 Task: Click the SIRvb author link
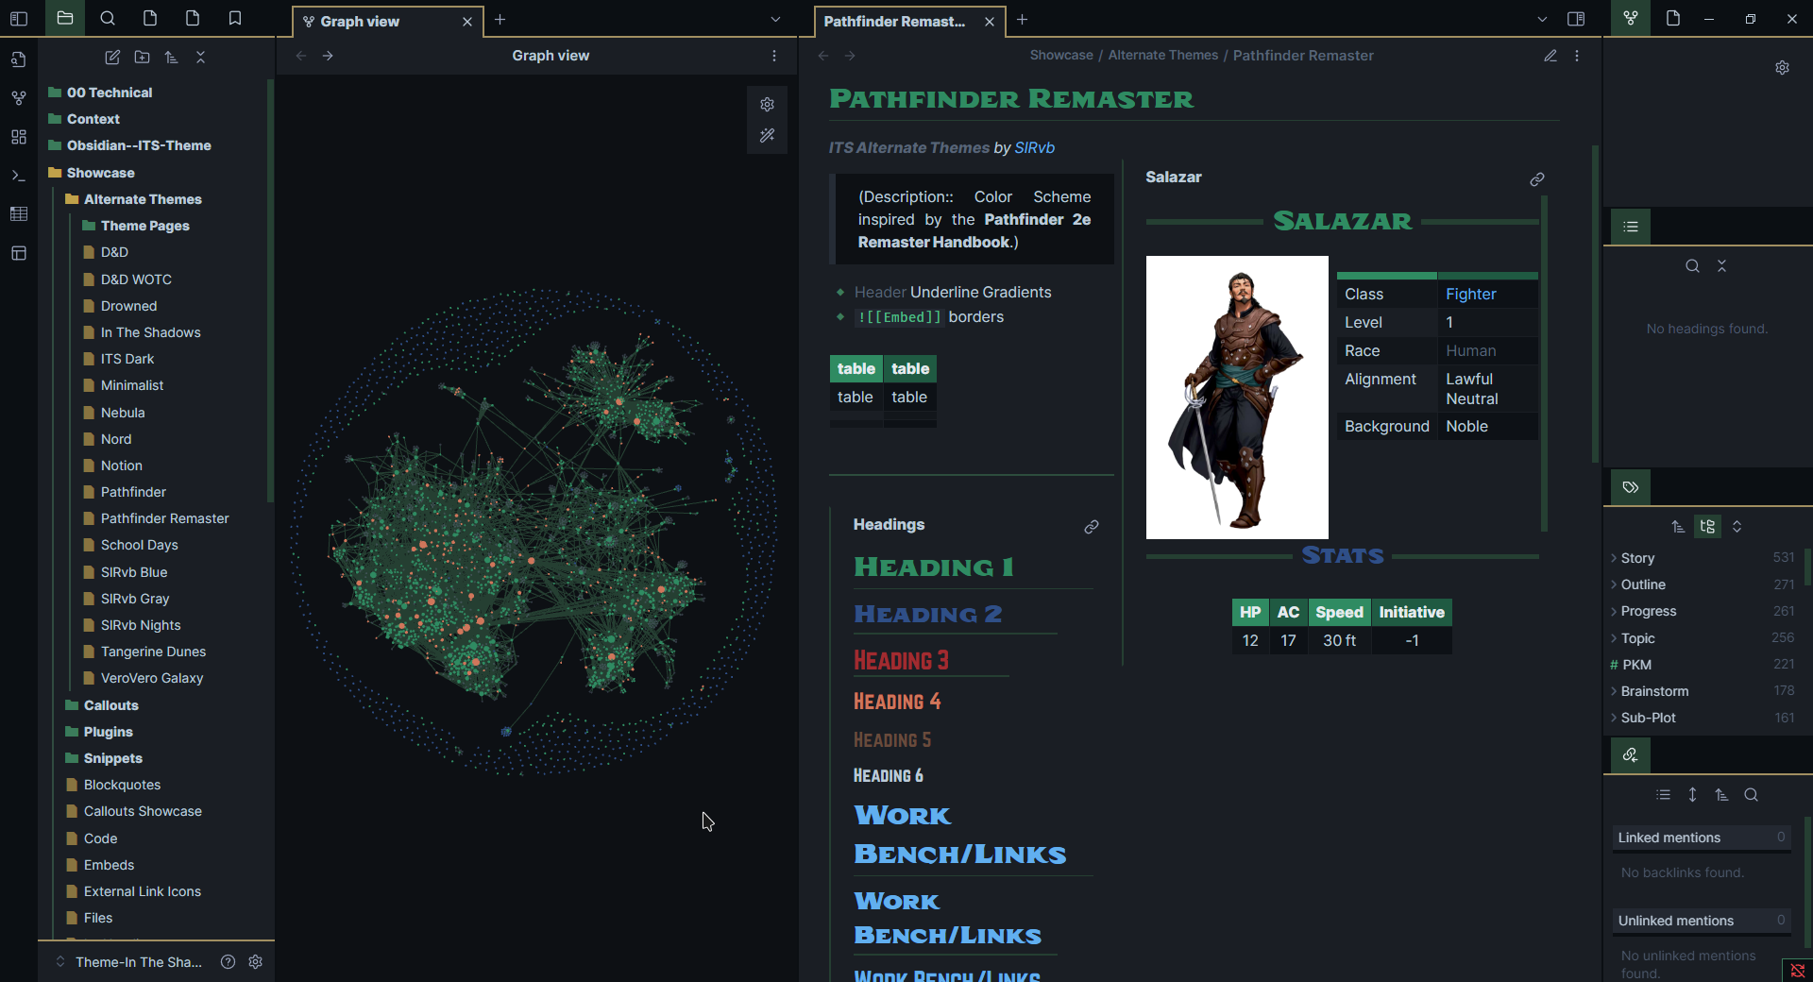click(1034, 147)
